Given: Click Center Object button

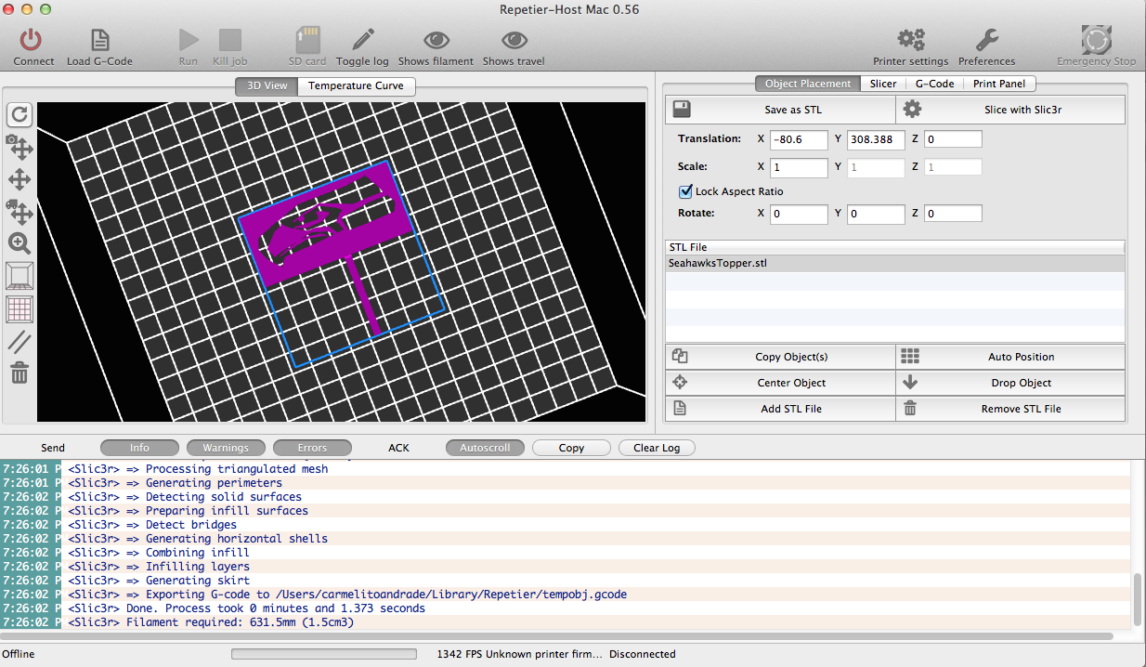Looking at the screenshot, I should 780,383.
